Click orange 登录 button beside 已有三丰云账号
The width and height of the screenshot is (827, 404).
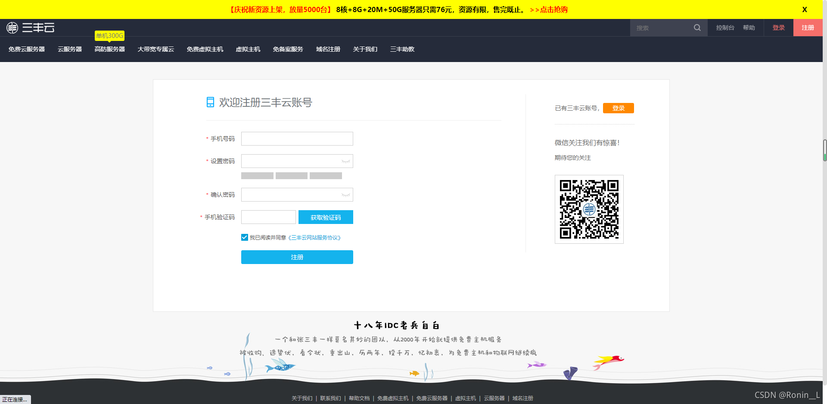(x=619, y=108)
